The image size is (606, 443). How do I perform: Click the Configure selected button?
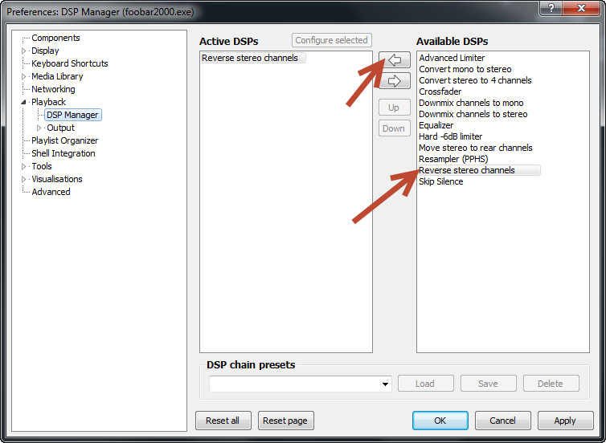[332, 40]
